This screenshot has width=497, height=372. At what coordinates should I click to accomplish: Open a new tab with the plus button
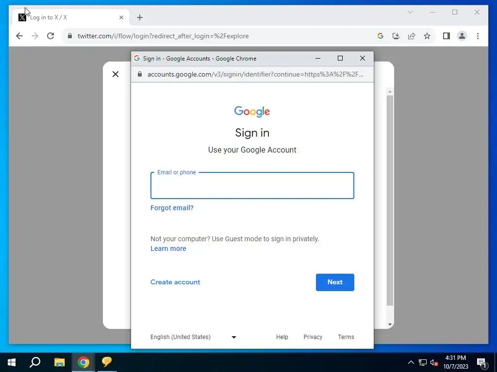click(140, 17)
